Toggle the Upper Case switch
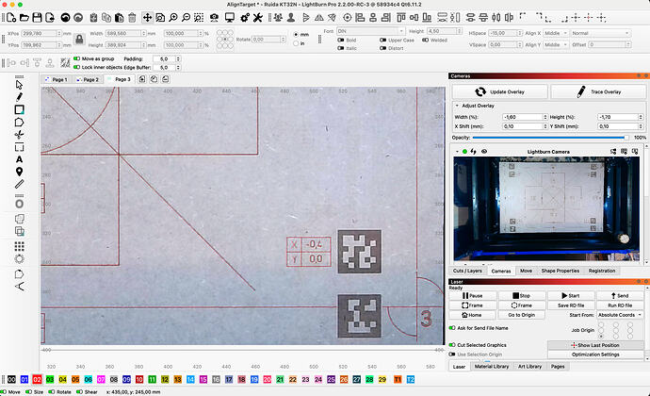 tap(382, 41)
